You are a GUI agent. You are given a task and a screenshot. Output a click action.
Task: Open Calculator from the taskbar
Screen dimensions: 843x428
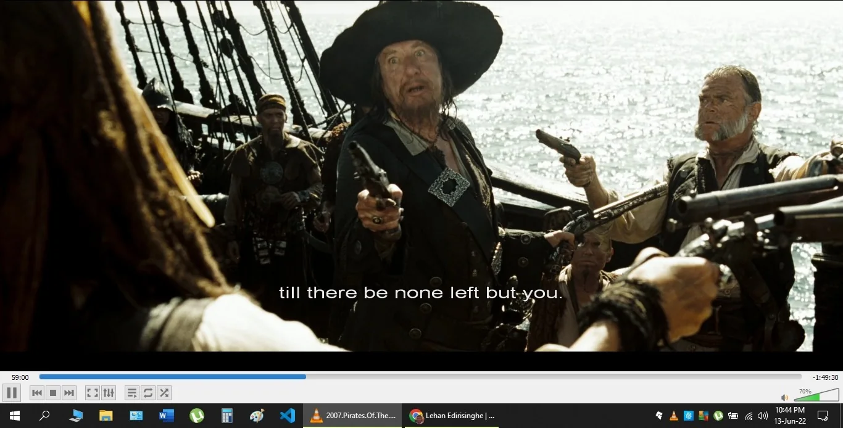(x=227, y=416)
